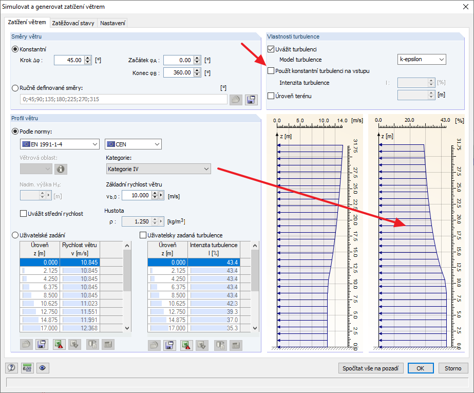The image size is (474, 393).
Task: Open the units and decimal places settings
Action: (x=27, y=368)
